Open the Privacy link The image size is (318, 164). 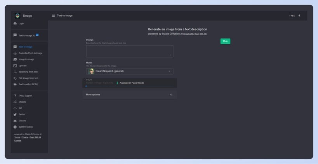(25, 137)
